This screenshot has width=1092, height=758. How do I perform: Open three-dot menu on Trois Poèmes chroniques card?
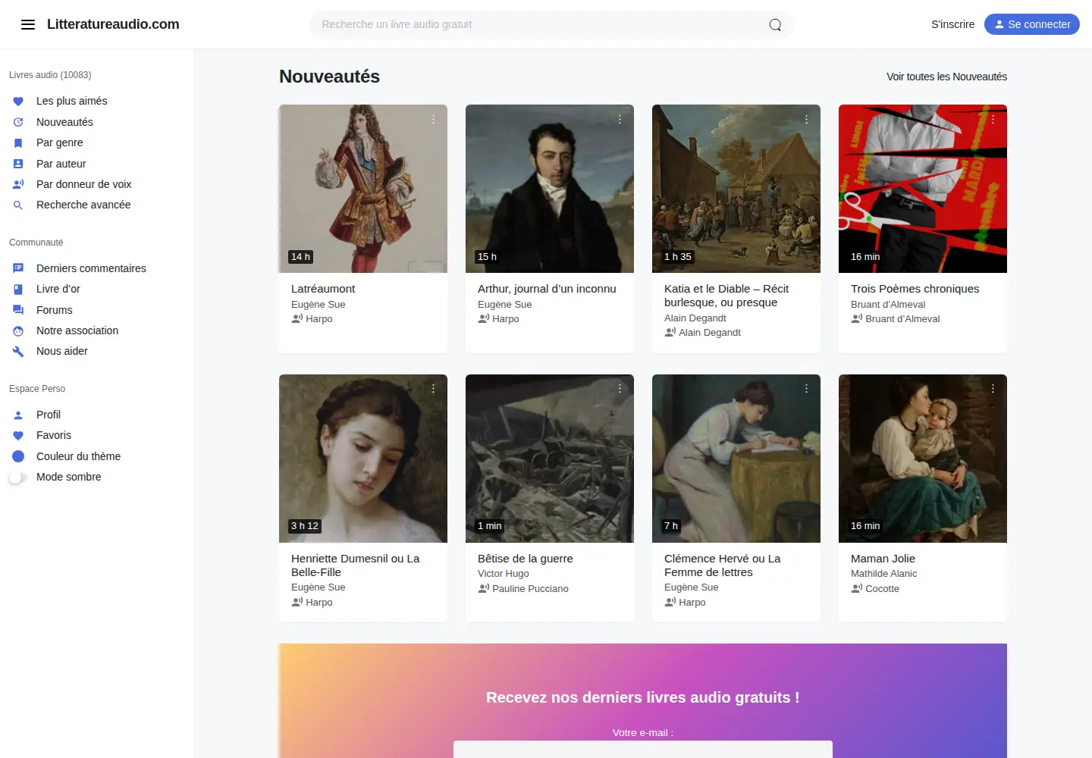993,119
